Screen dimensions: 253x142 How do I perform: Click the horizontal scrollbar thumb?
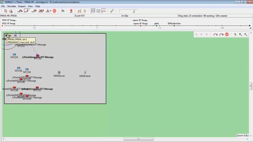coord(138,139)
